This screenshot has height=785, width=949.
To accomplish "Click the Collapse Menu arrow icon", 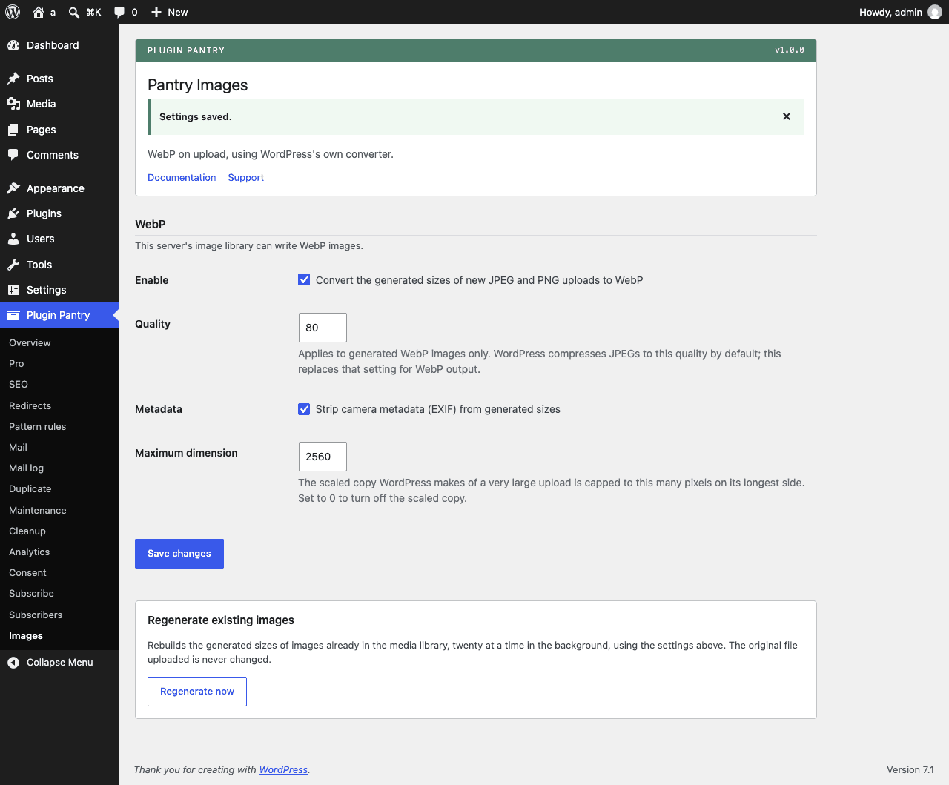I will (13, 663).
